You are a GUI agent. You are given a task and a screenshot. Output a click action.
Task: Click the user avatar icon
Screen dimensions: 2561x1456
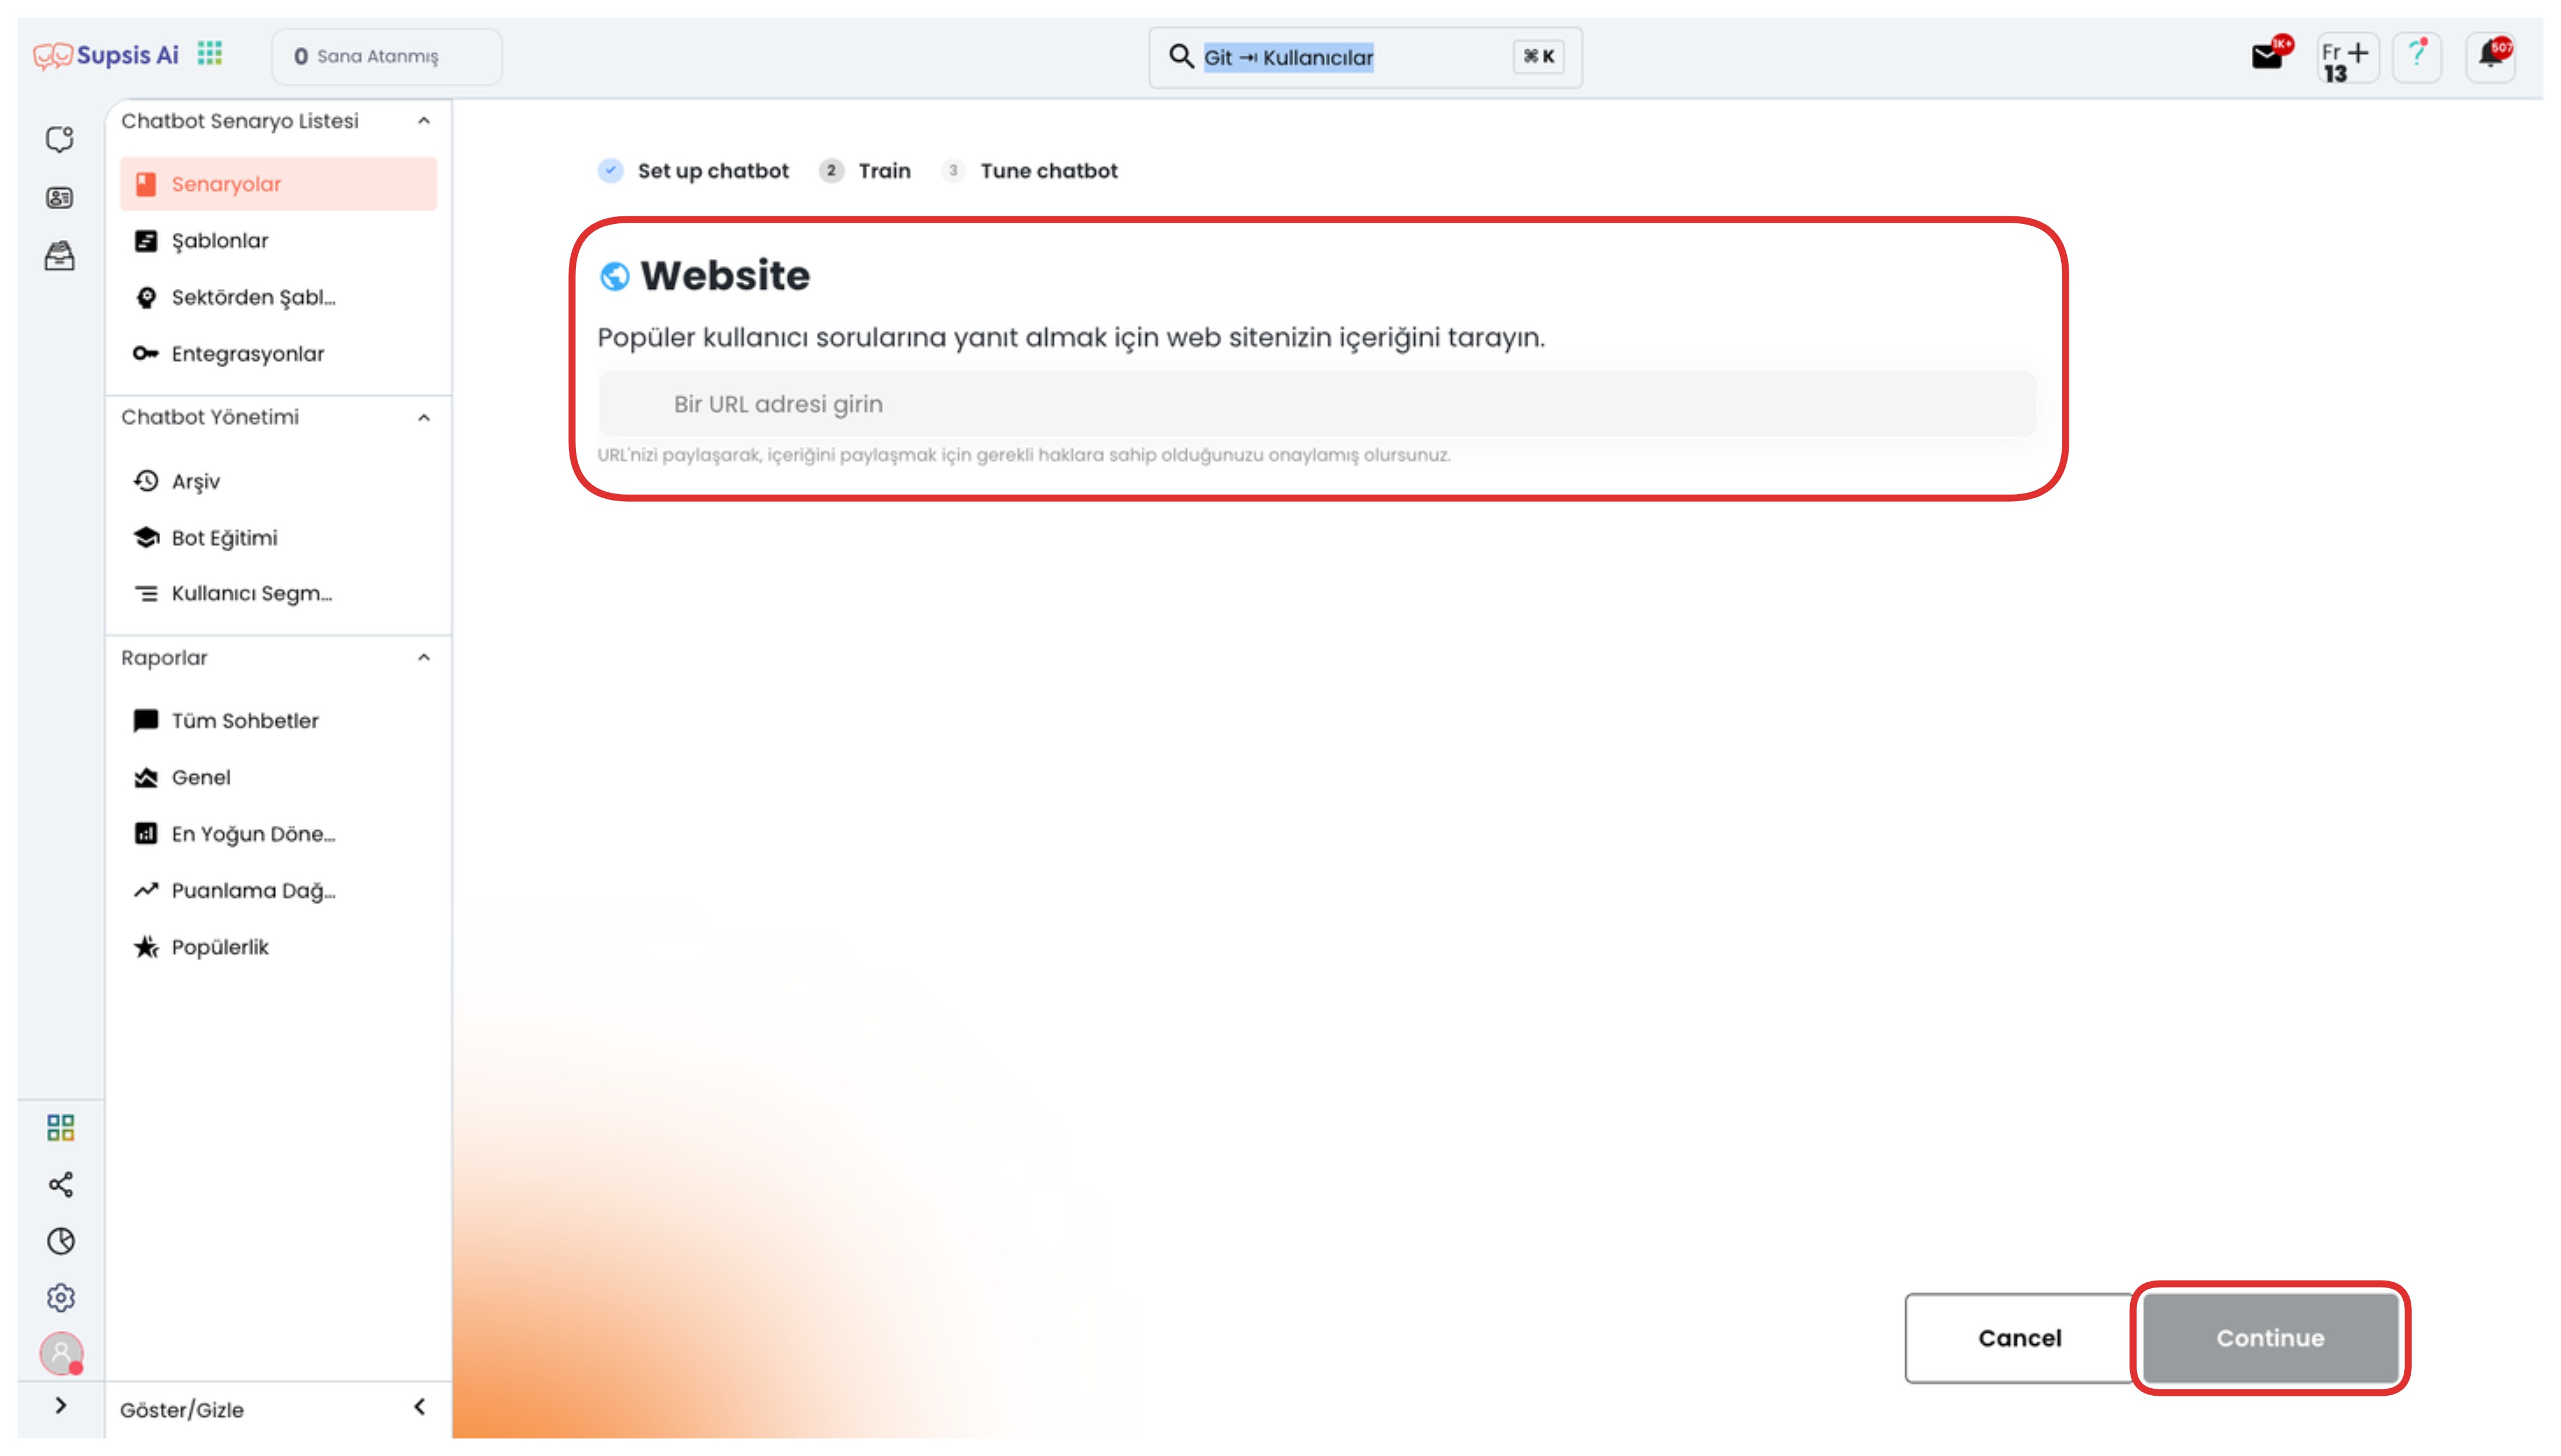pyautogui.click(x=61, y=1353)
